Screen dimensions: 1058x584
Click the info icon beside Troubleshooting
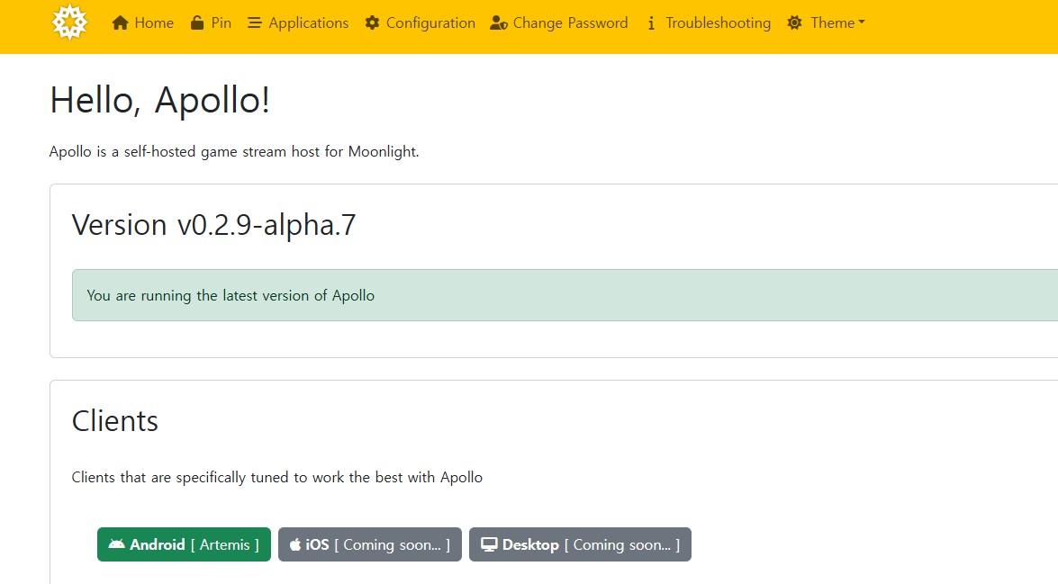click(x=651, y=23)
